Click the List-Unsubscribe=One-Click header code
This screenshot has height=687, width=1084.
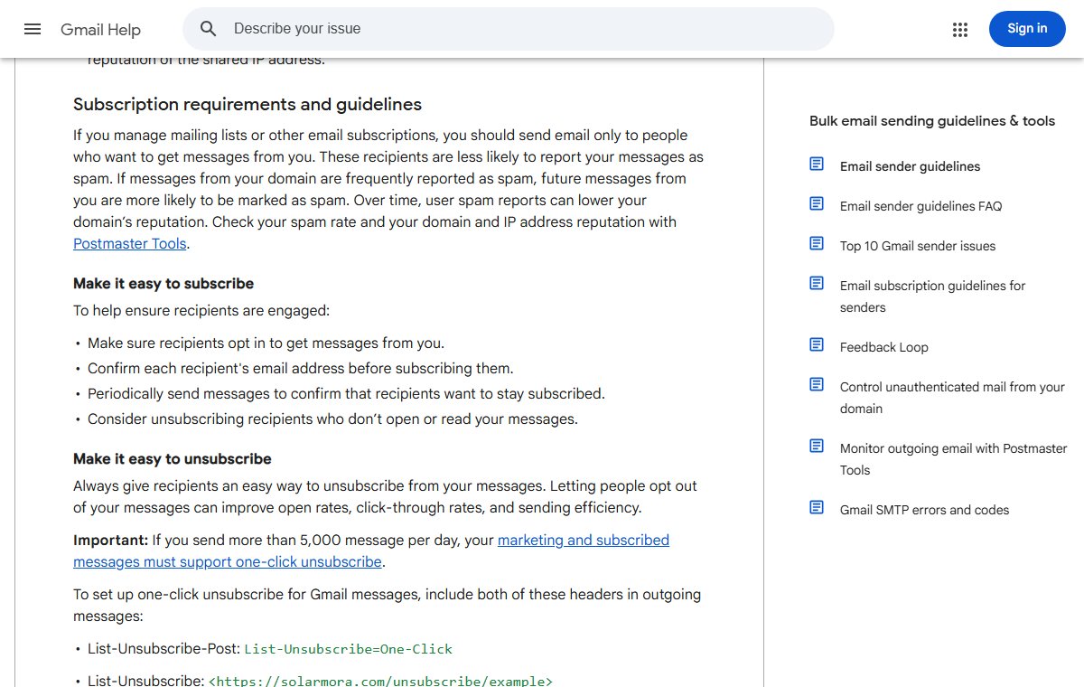(349, 649)
